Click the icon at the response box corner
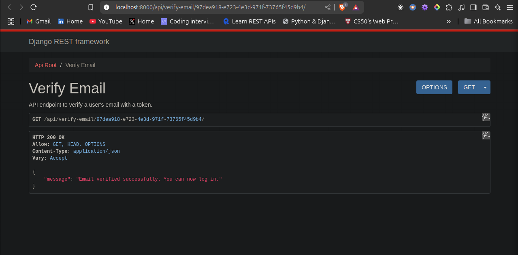The height and width of the screenshot is (255, 518). [486, 135]
